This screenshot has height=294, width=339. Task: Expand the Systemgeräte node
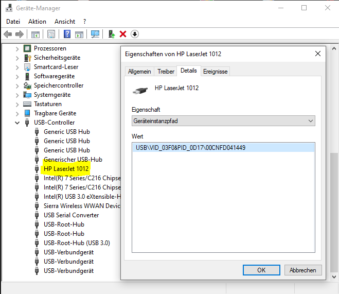[x=17, y=95]
